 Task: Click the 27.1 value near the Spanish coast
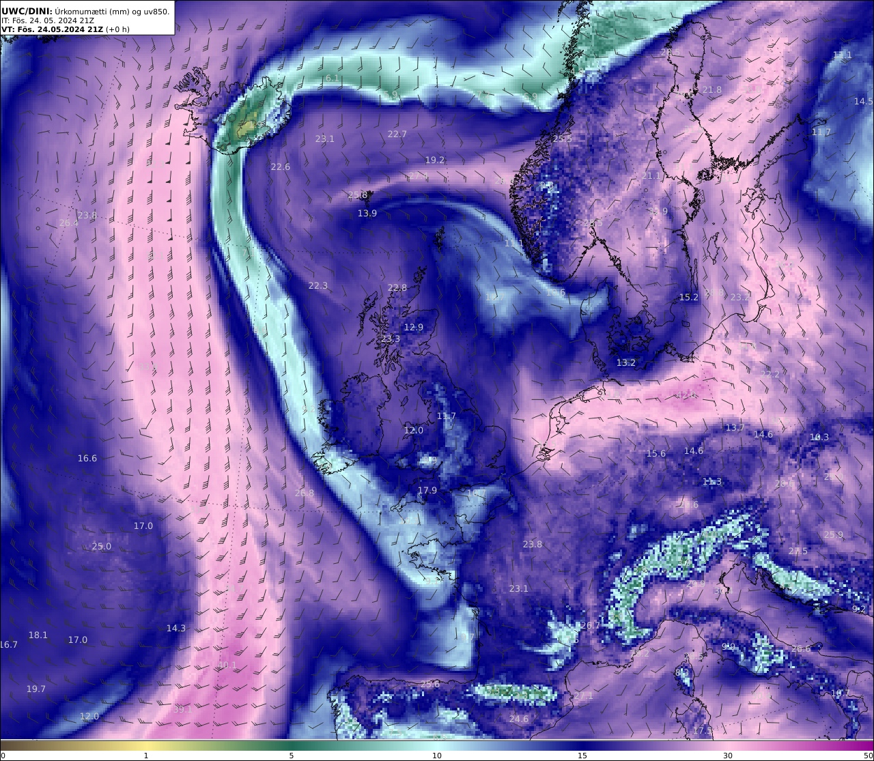tap(583, 696)
